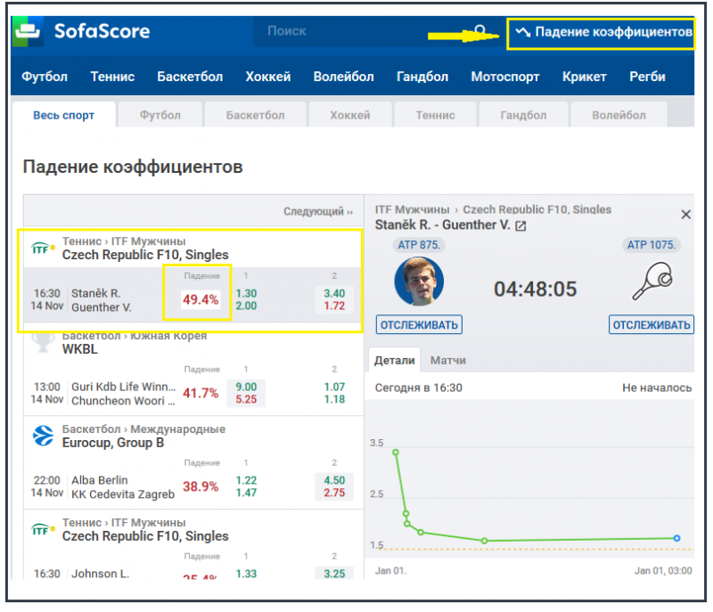Select the Матчи tab
The width and height of the screenshot is (713, 612).
tap(448, 360)
